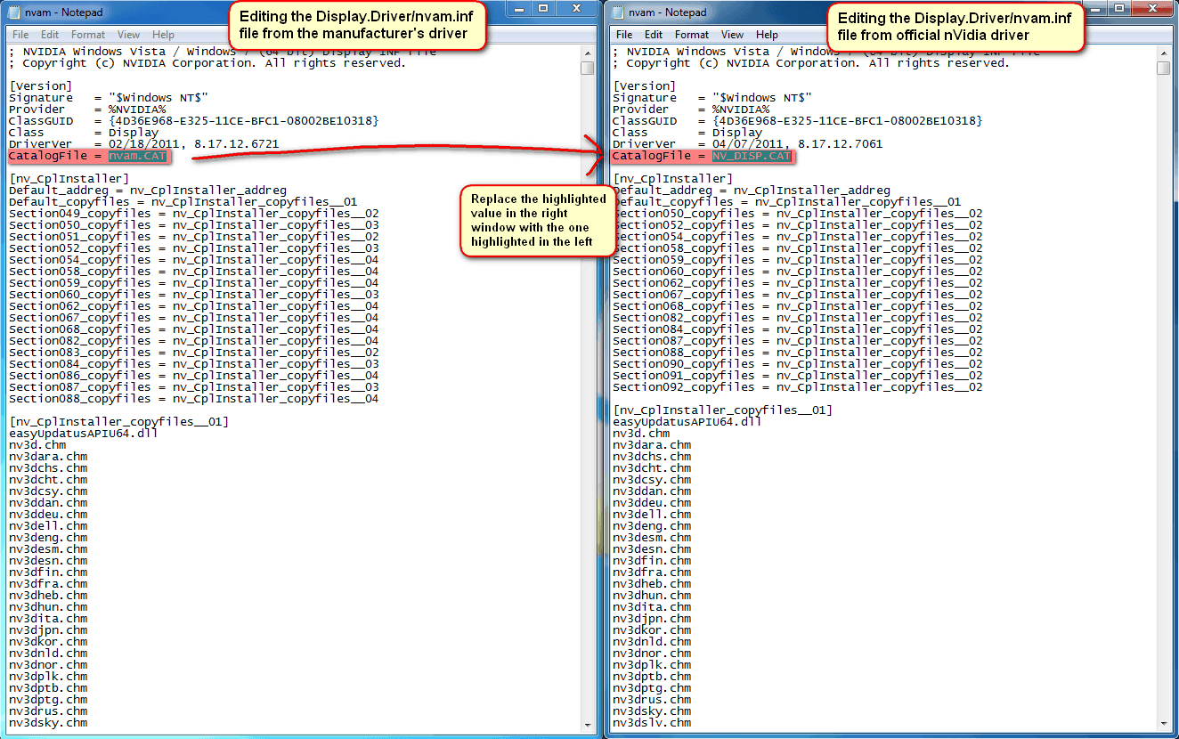Open the Help menu in the right Notepad window

pyautogui.click(x=768, y=35)
